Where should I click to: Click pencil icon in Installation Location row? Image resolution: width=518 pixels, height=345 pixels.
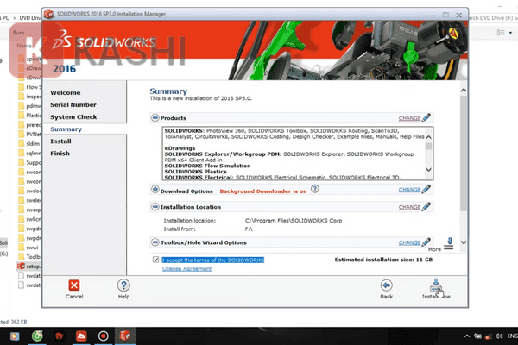(426, 207)
